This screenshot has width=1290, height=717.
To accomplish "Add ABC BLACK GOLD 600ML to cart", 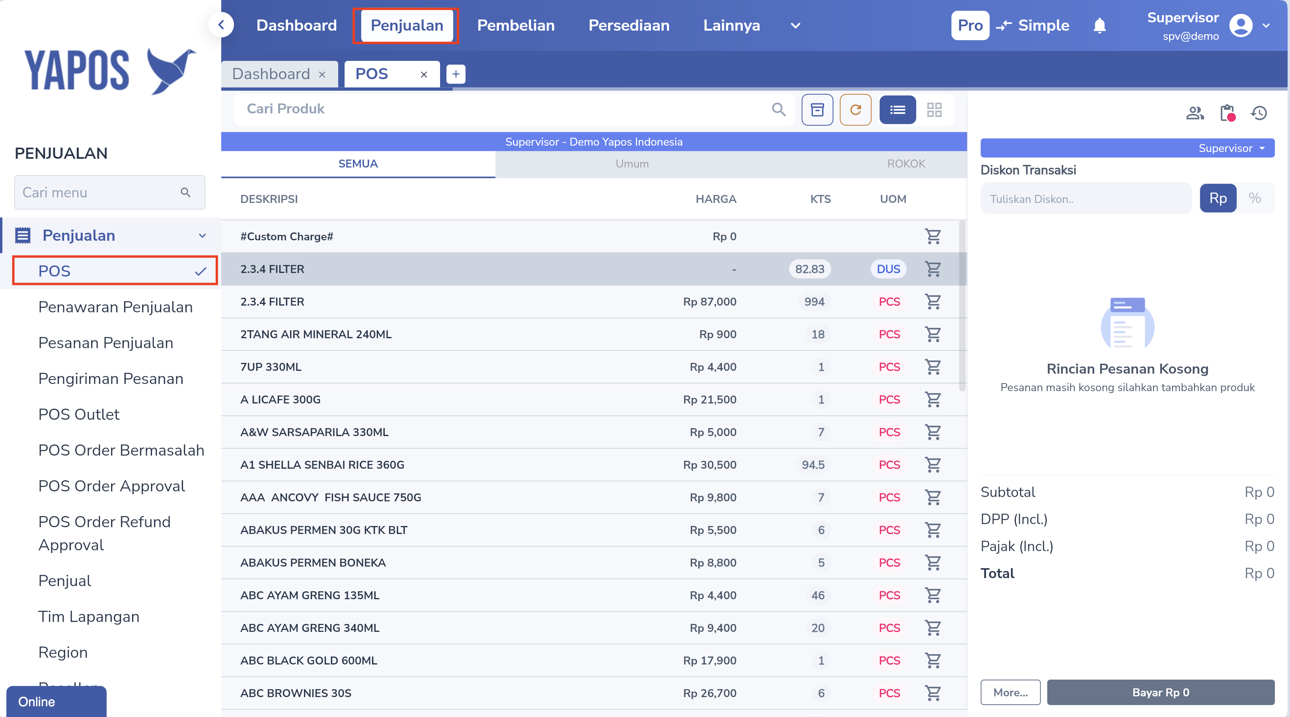I will click(x=932, y=660).
